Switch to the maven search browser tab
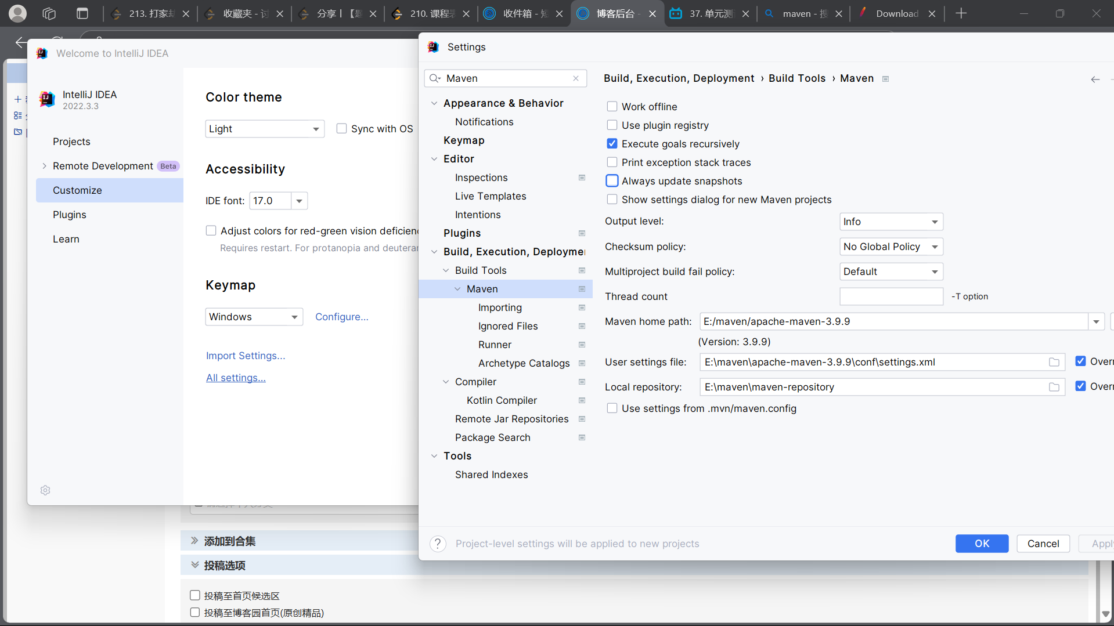The image size is (1114, 626). (804, 13)
